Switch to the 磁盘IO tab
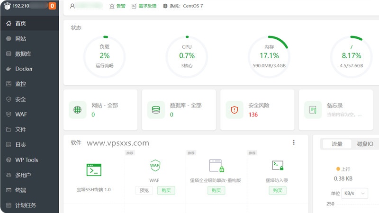The image size is (379, 213). (365, 144)
